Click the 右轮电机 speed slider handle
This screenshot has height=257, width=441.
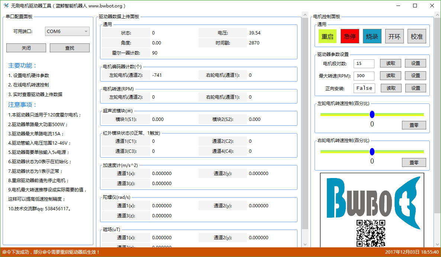point(372,151)
